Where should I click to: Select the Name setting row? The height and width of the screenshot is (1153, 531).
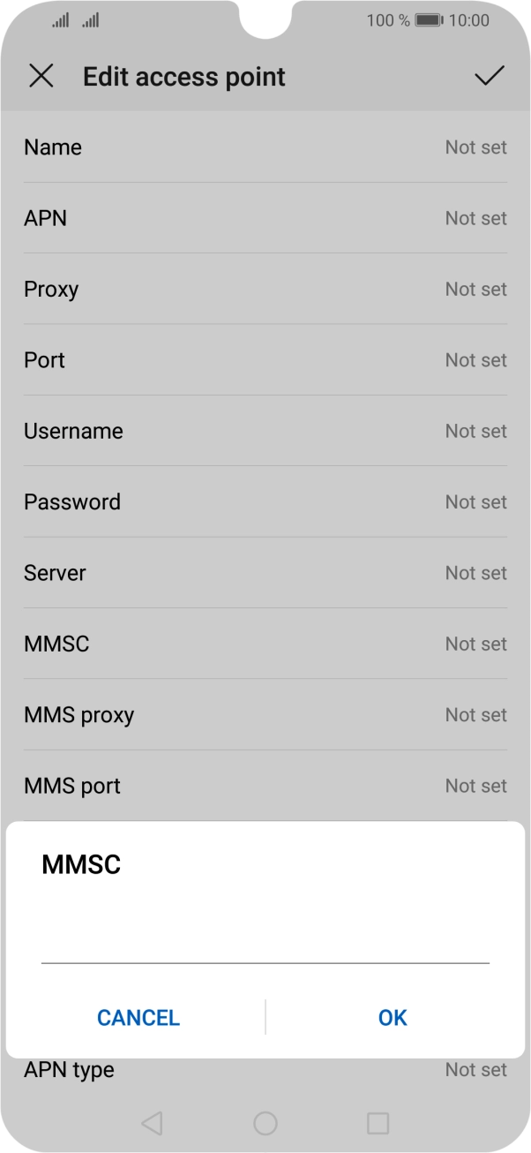265,147
